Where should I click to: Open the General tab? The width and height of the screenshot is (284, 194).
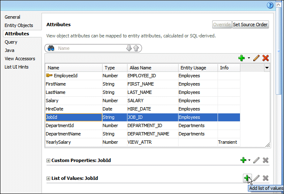click(x=12, y=17)
